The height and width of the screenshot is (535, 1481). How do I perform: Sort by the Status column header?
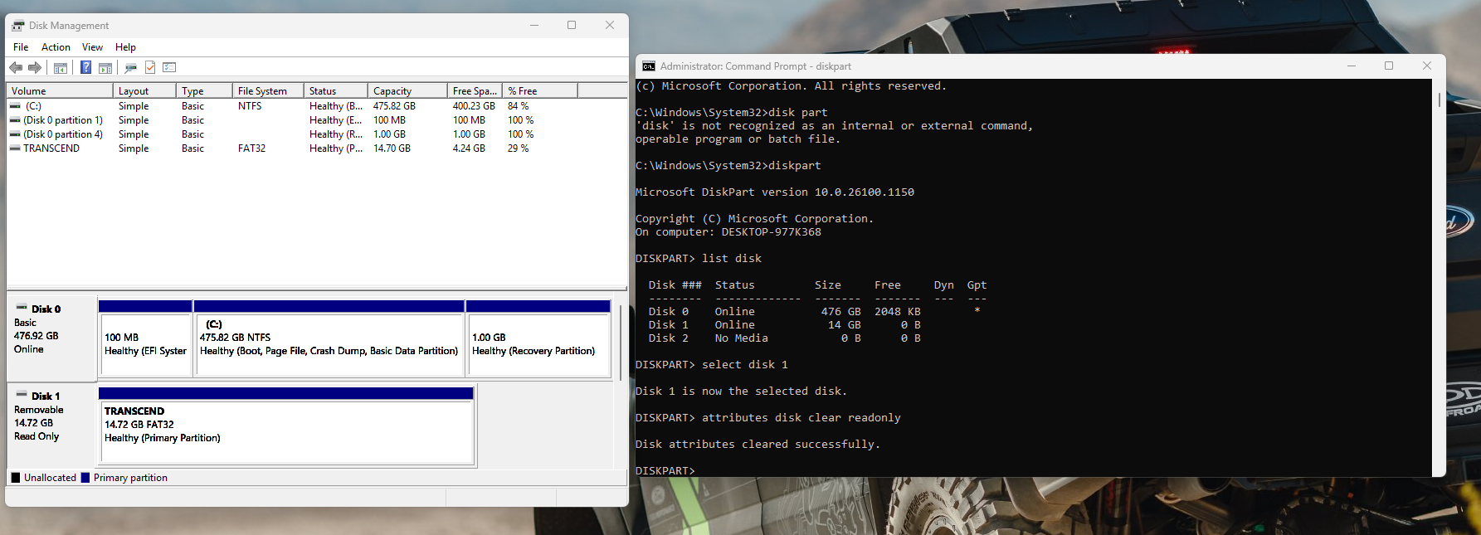(336, 91)
